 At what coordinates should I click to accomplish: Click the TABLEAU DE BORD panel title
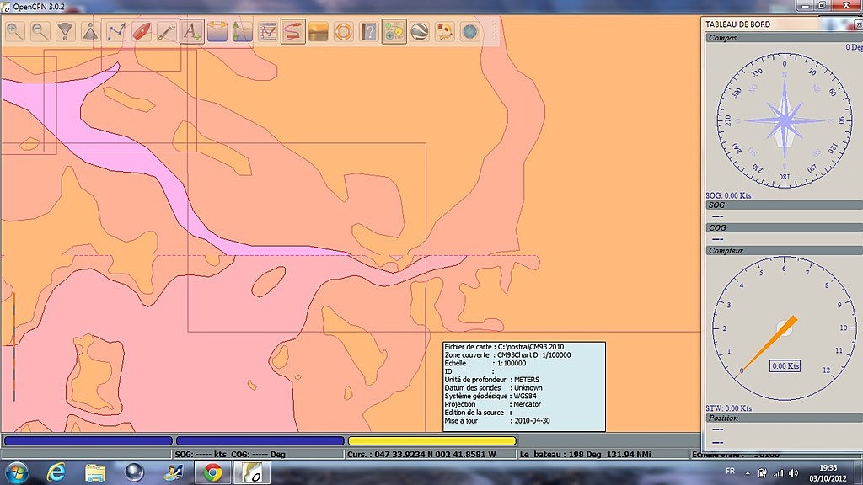737,24
